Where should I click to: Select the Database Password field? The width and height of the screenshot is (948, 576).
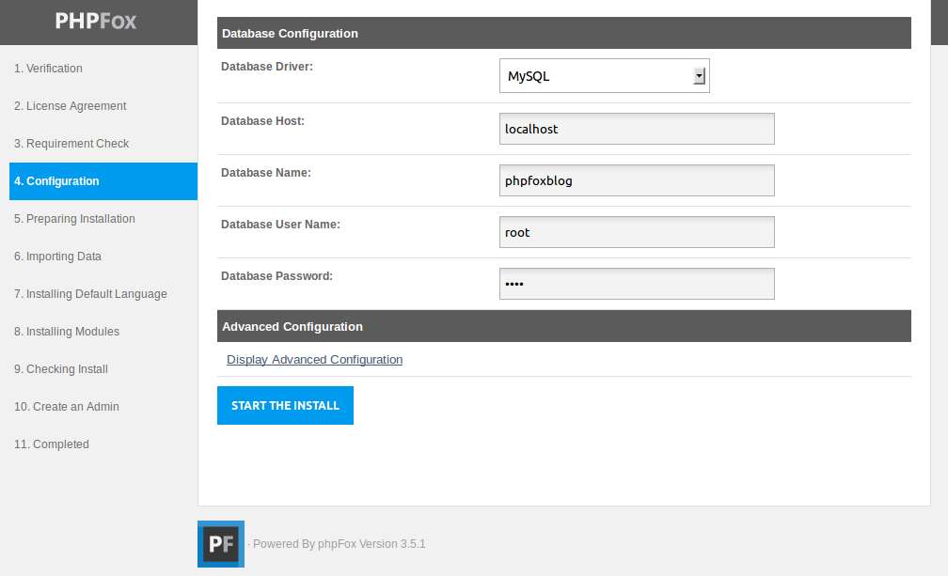click(x=637, y=284)
